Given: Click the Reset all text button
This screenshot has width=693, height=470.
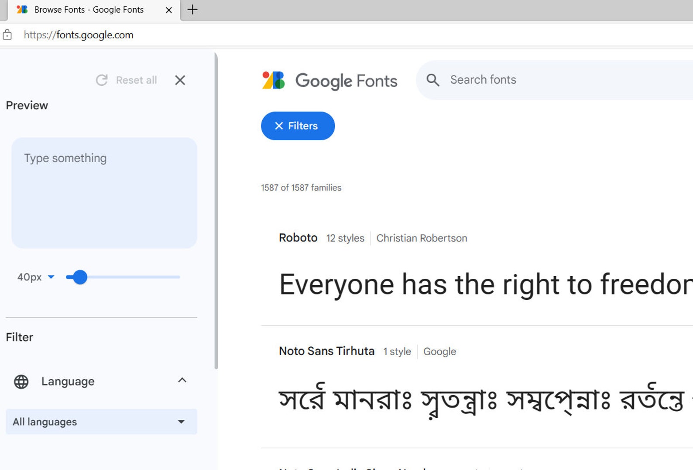Looking at the screenshot, I should 136,80.
